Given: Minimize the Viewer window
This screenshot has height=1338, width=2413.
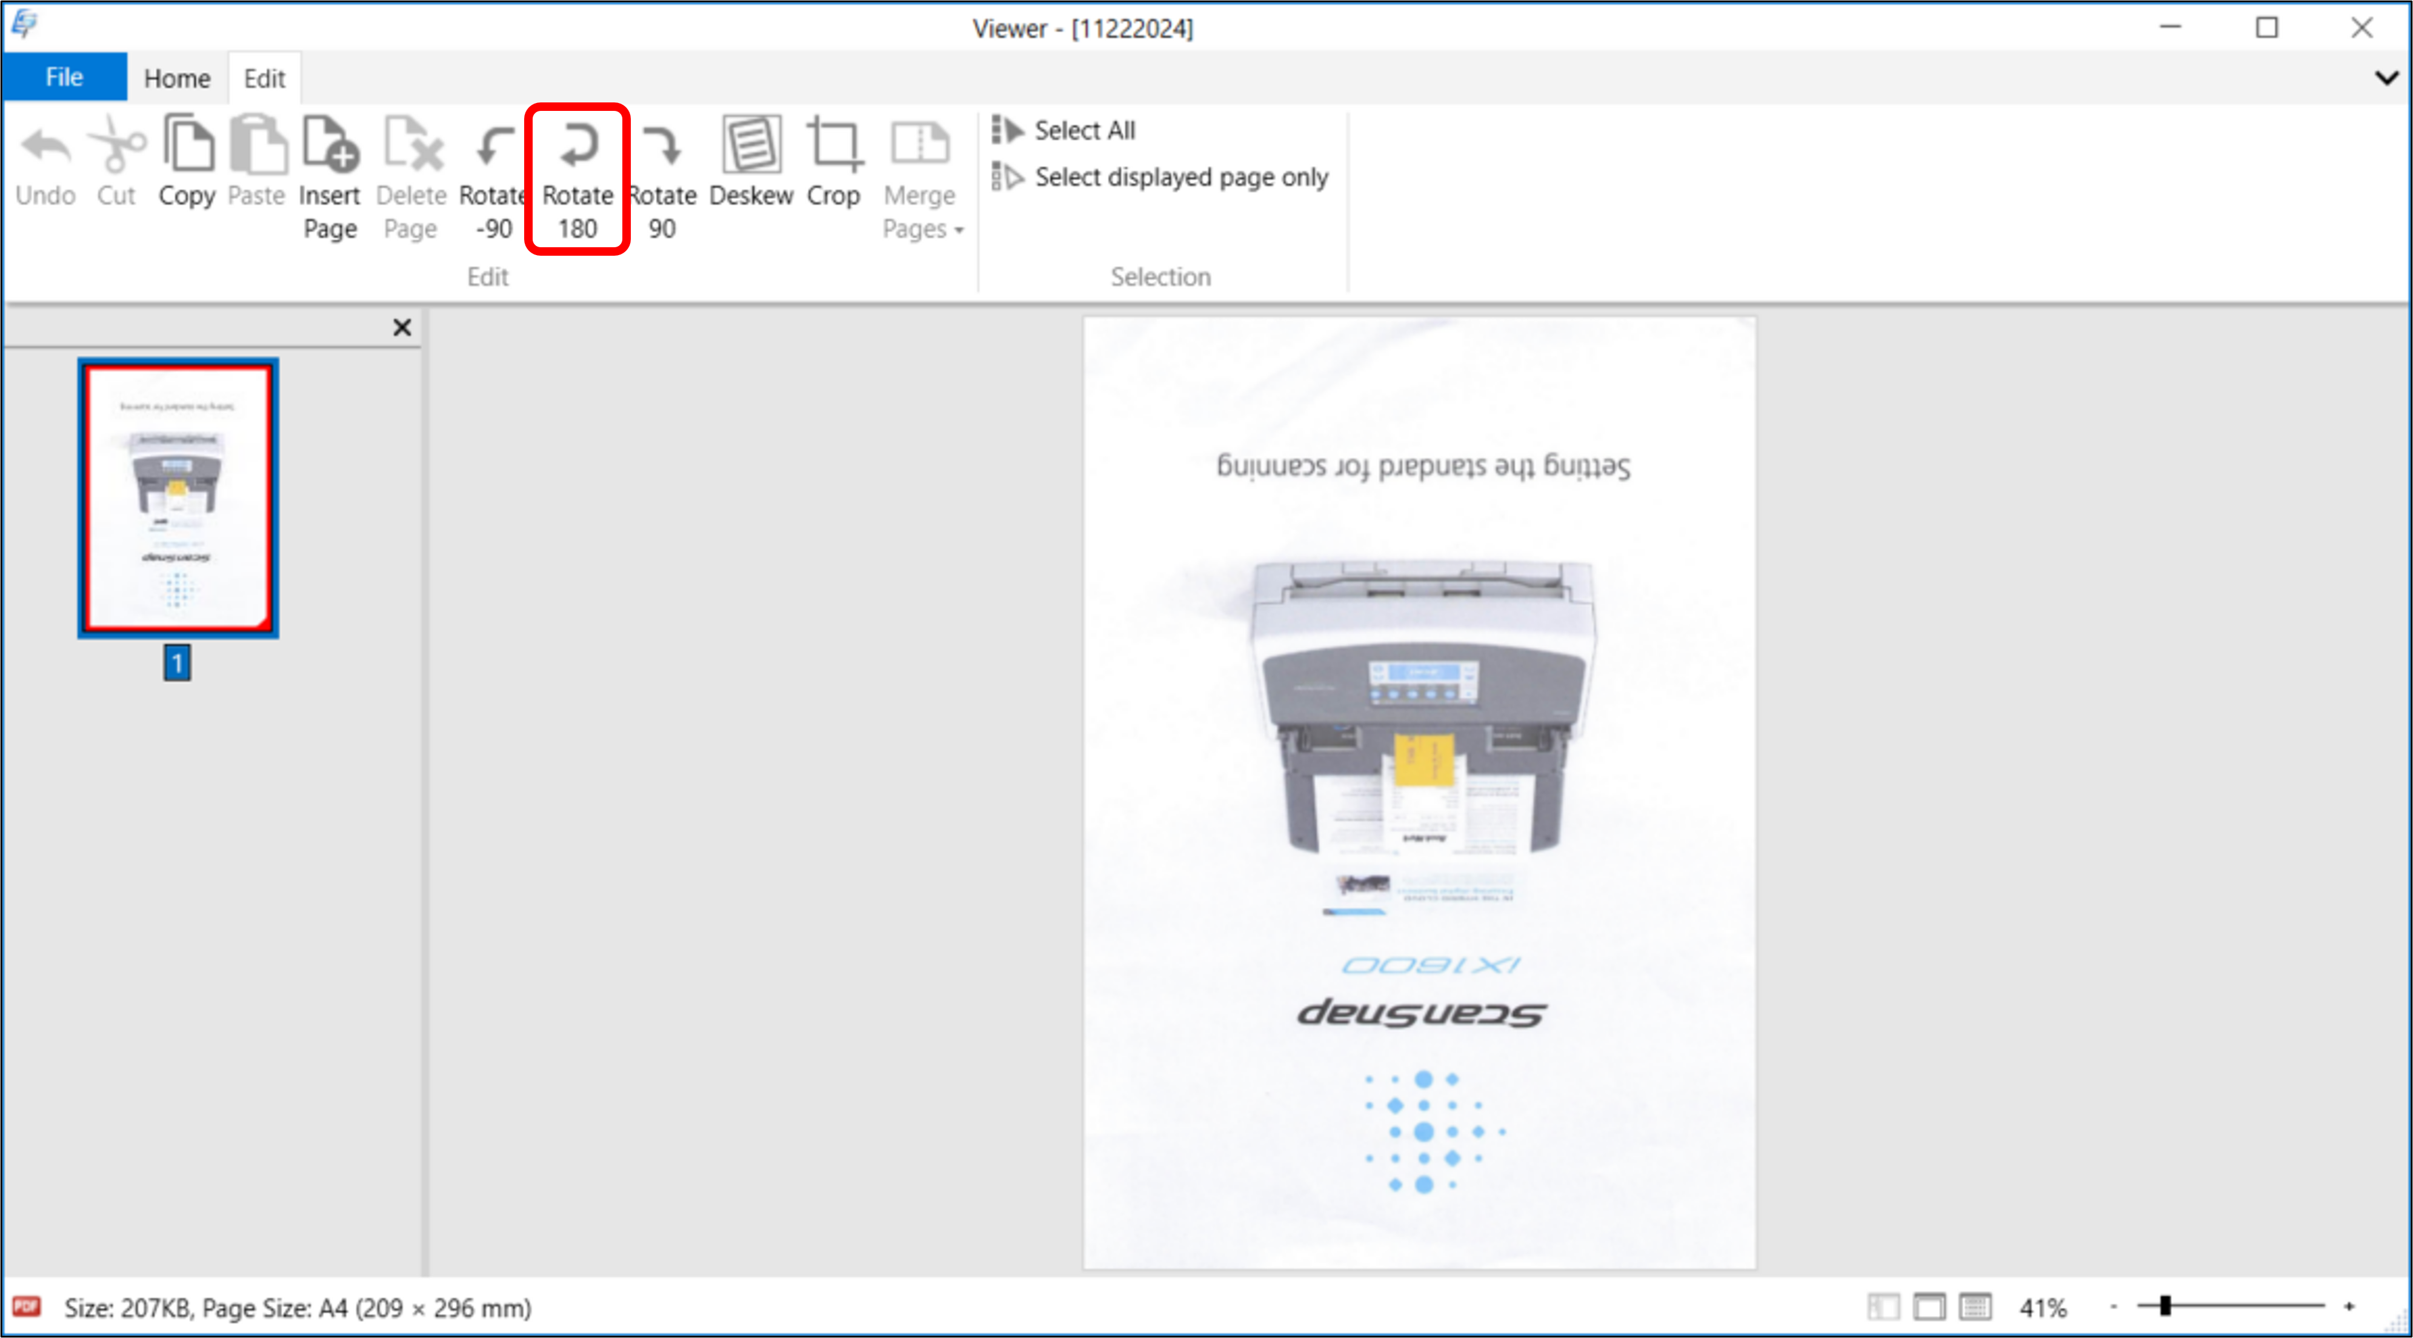Looking at the screenshot, I should pyautogui.click(x=2171, y=27).
